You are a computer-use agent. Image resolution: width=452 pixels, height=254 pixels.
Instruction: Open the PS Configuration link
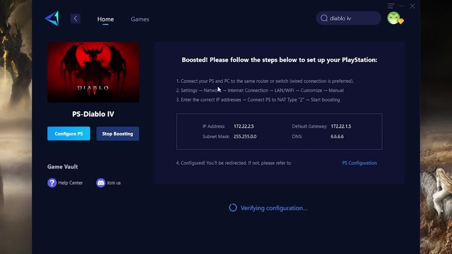click(x=359, y=163)
